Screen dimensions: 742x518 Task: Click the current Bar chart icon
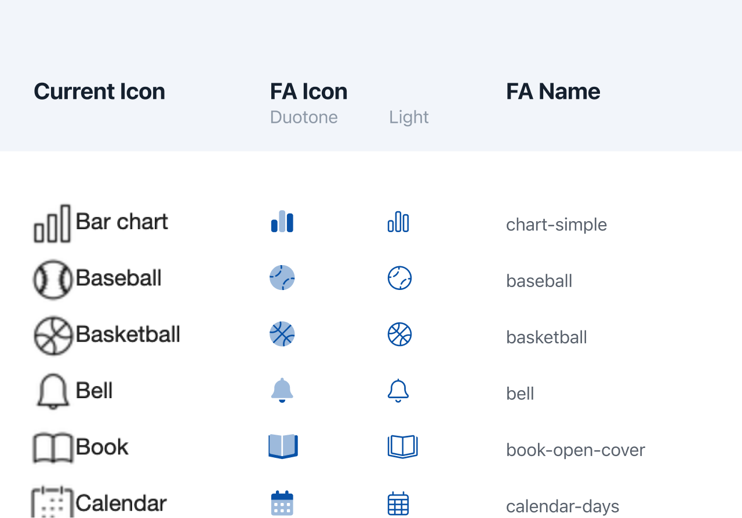pyautogui.click(x=52, y=223)
